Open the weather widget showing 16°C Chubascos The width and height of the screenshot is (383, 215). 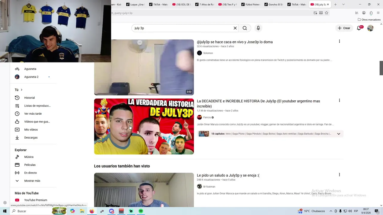[311, 211]
